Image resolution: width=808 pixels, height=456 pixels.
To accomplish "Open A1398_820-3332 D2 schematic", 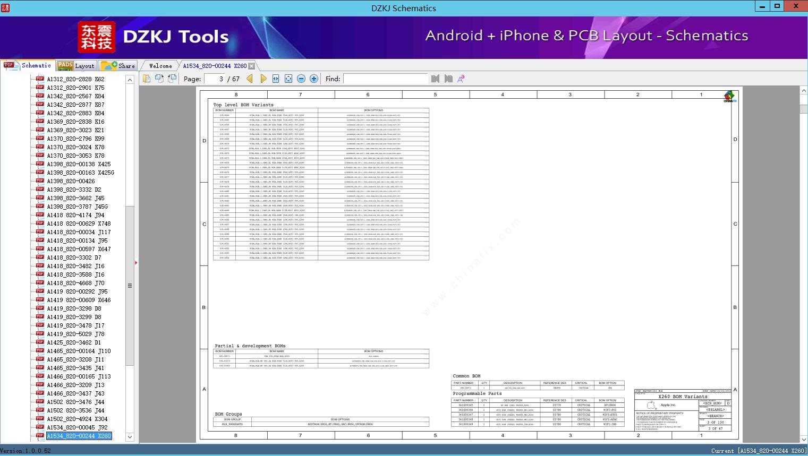I will coord(74,190).
